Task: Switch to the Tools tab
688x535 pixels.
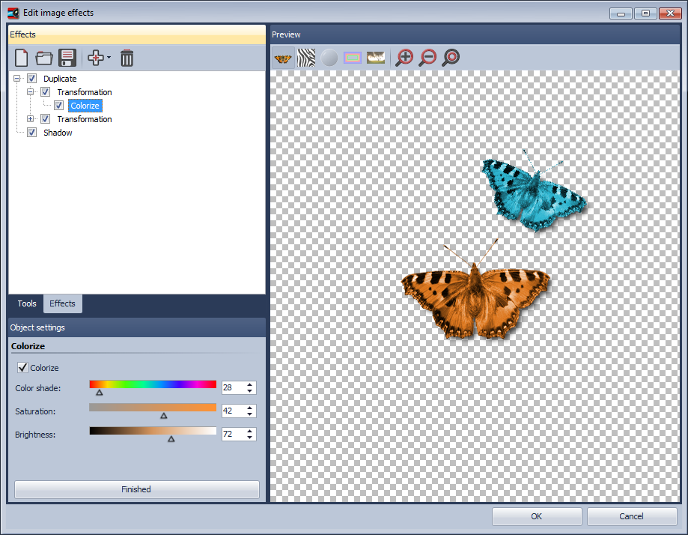Action: [x=26, y=303]
